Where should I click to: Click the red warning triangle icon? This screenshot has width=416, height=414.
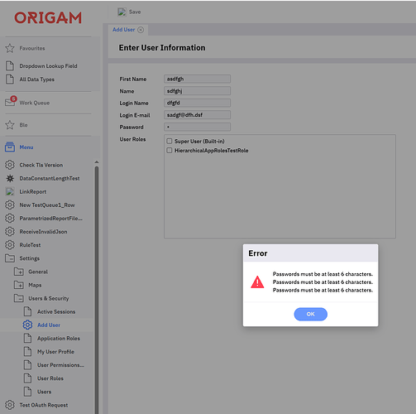click(x=257, y=282)
